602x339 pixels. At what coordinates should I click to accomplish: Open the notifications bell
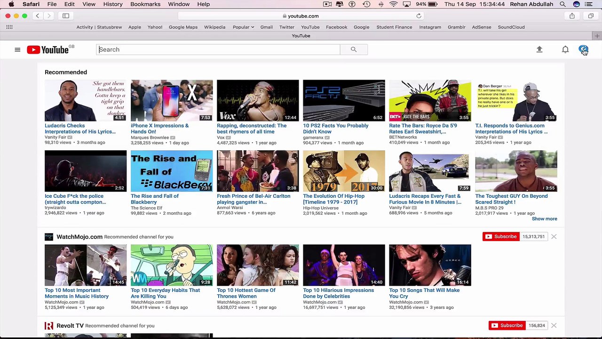coord(565,49)
